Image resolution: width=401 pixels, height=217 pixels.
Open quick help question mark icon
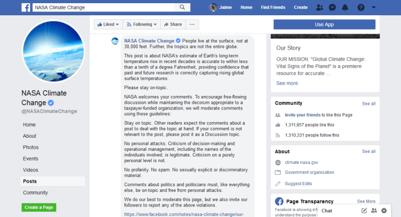pyautogui.click(x=361, y=7)
